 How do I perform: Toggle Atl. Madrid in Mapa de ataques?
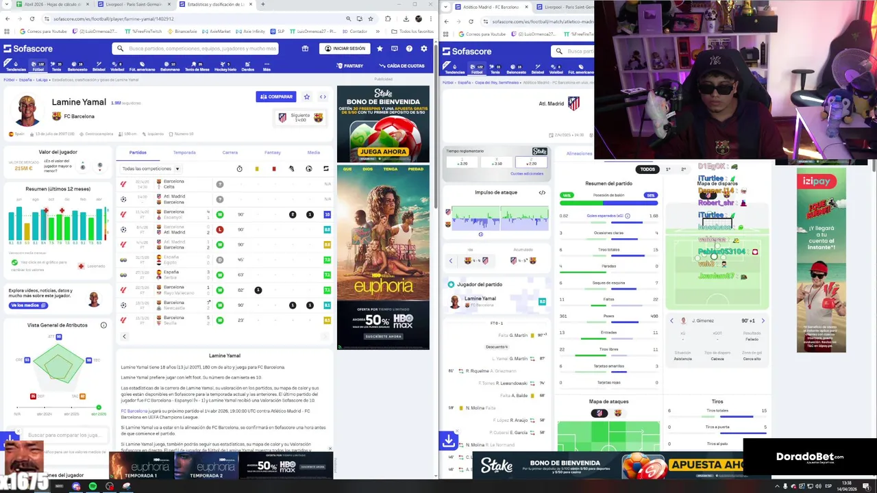[599, 414]
